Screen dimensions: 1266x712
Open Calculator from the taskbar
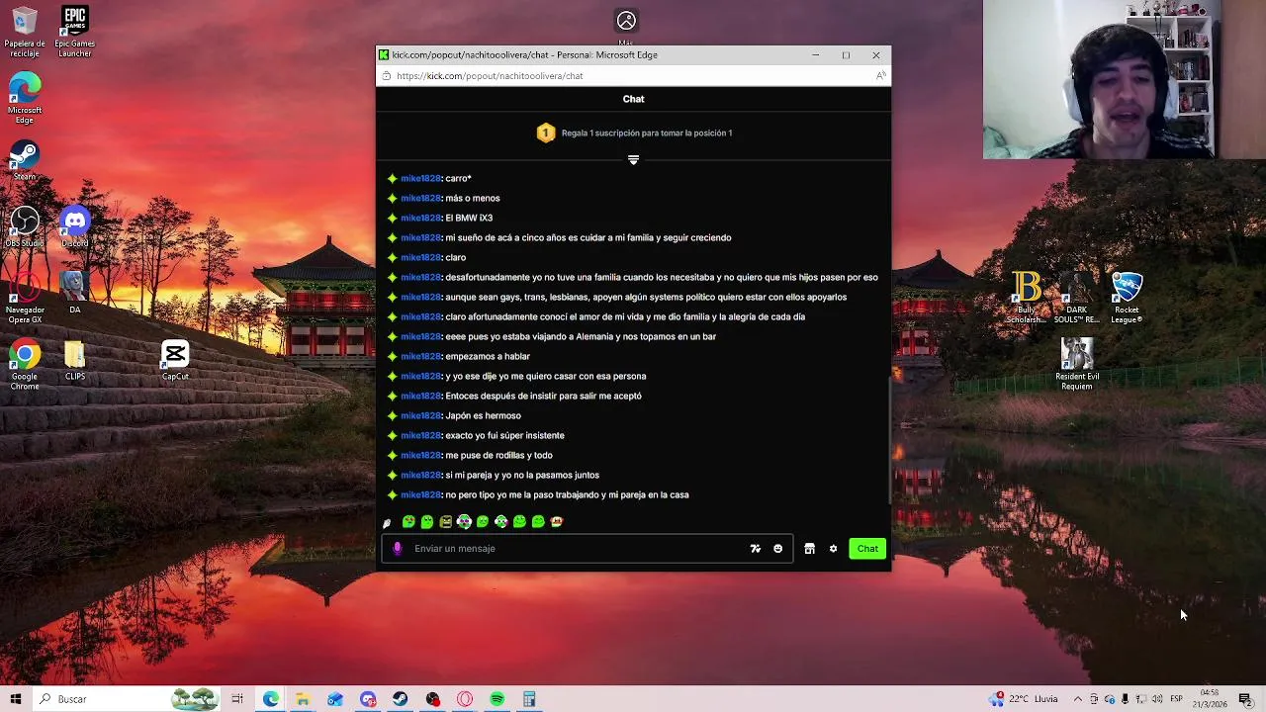point(529,699)
